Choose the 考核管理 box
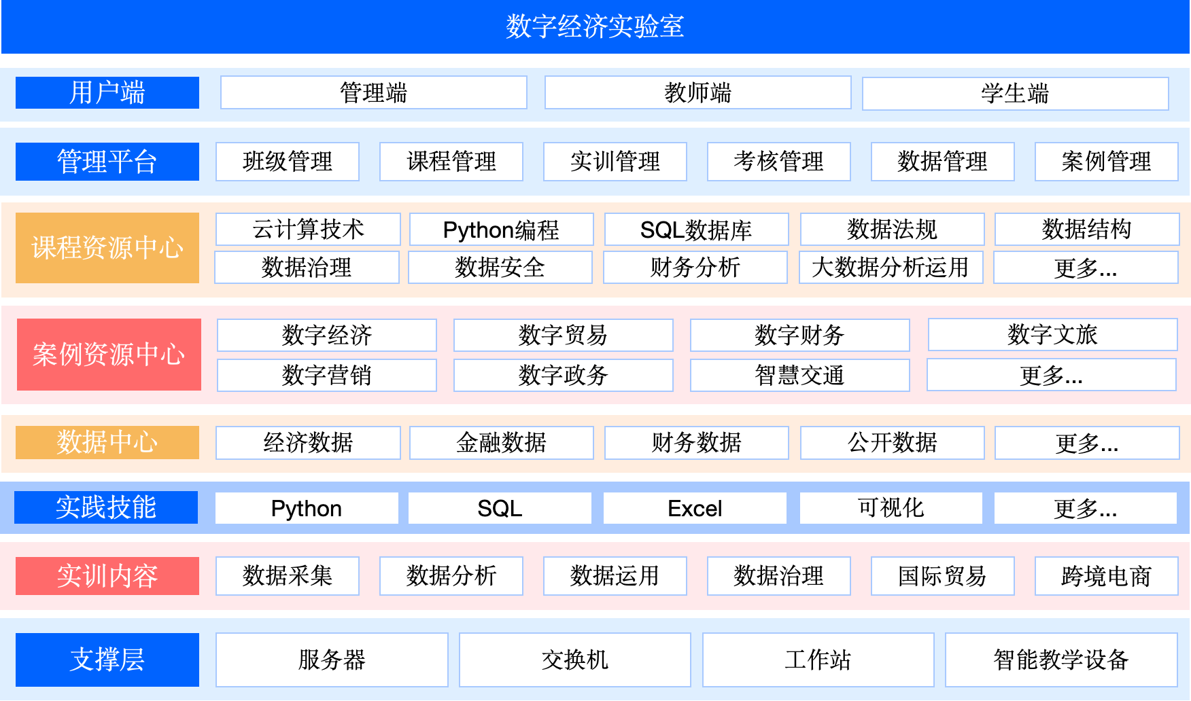The width and height of the screenshot is (1191, 701). [x=779, y=162]
